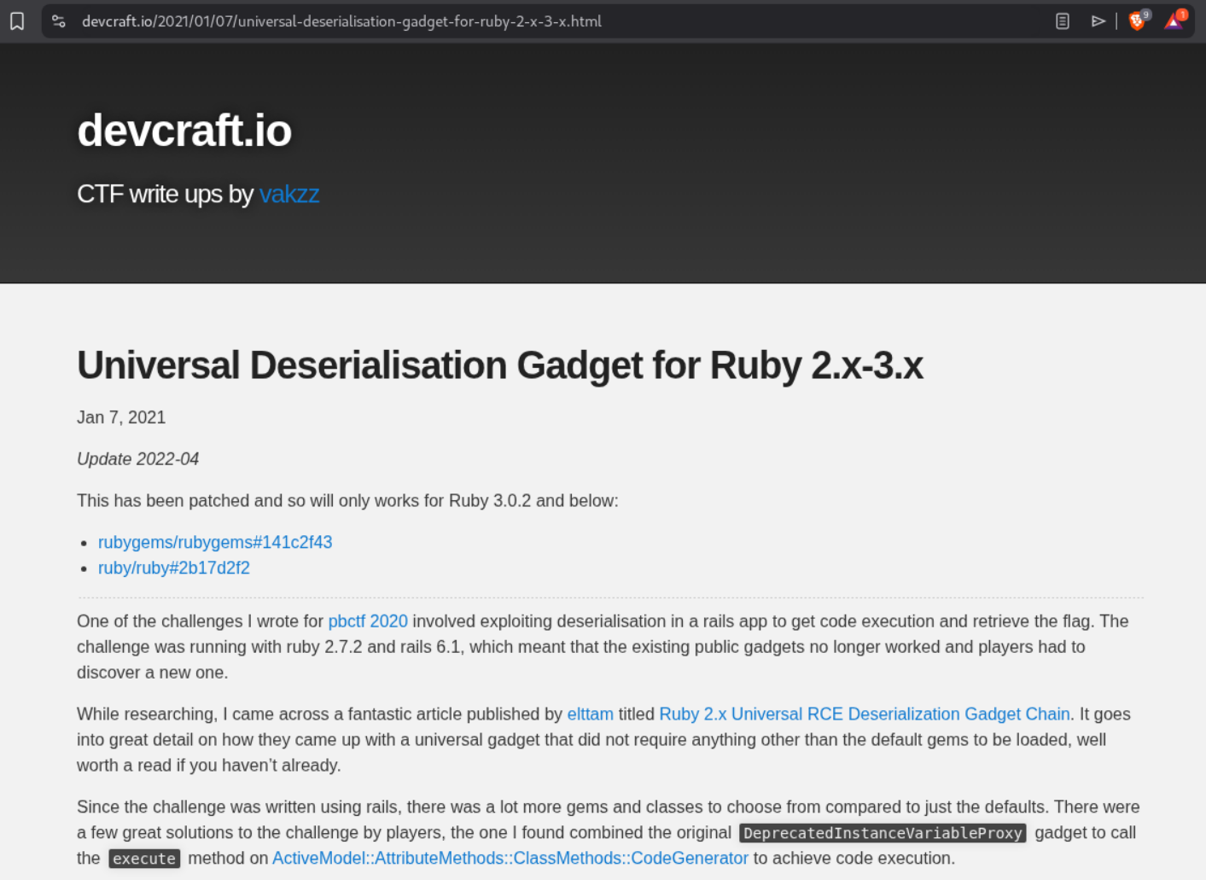This screenshot has width=1206, height=880.
Task: Follow the ruby/ruby#2b17d2f2 link
Action: (174, 568)
